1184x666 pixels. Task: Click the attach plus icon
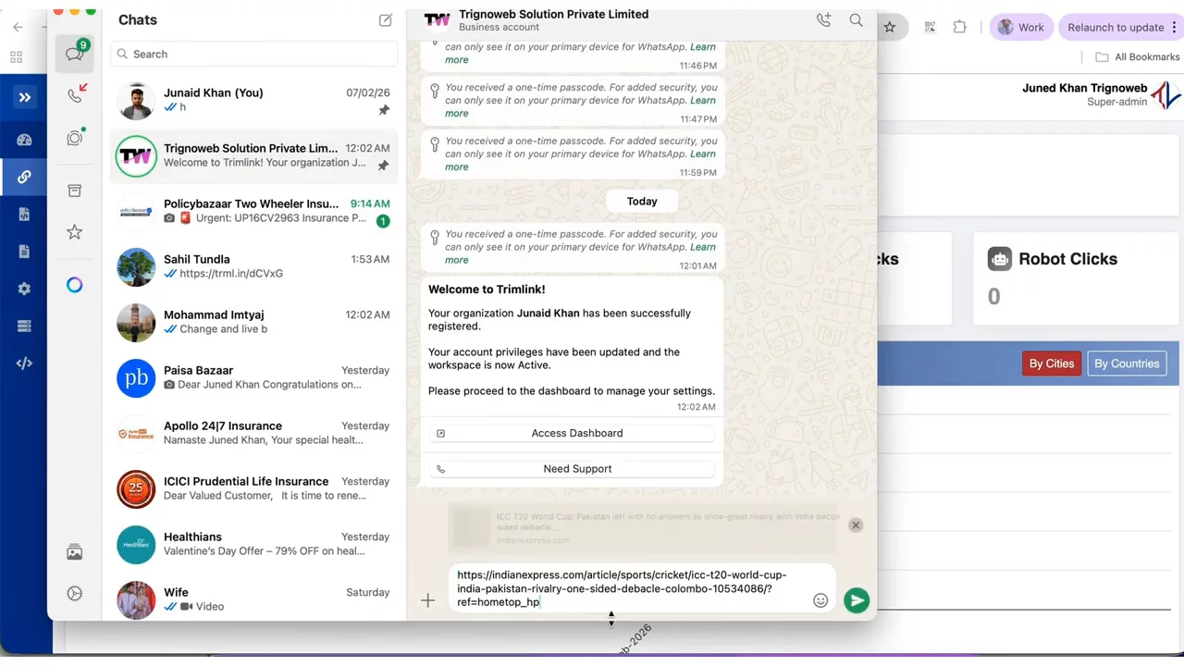427,601
